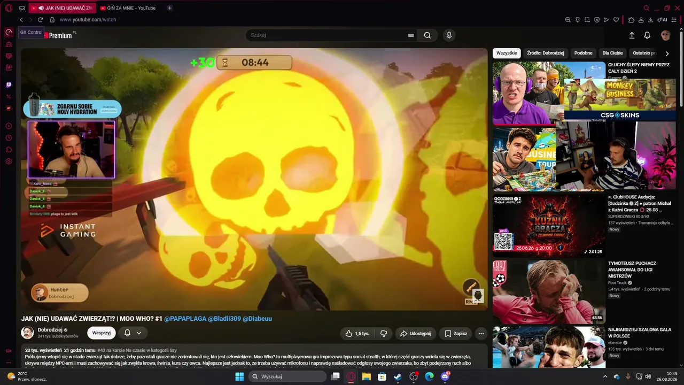
Task: Open a new browser tab
Action: [x=169, y=8]
